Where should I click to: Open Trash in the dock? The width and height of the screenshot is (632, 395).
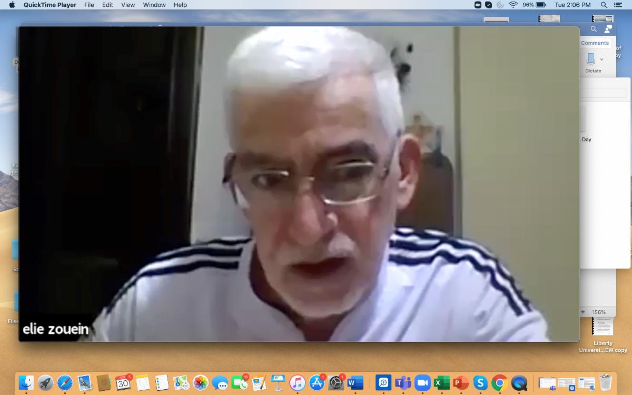pos(606,383)
